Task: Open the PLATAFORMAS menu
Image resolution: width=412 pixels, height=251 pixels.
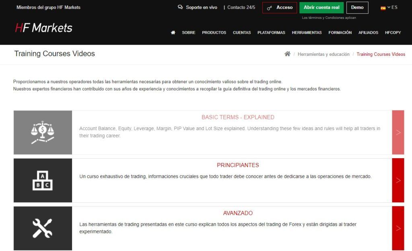Action: 271,33
